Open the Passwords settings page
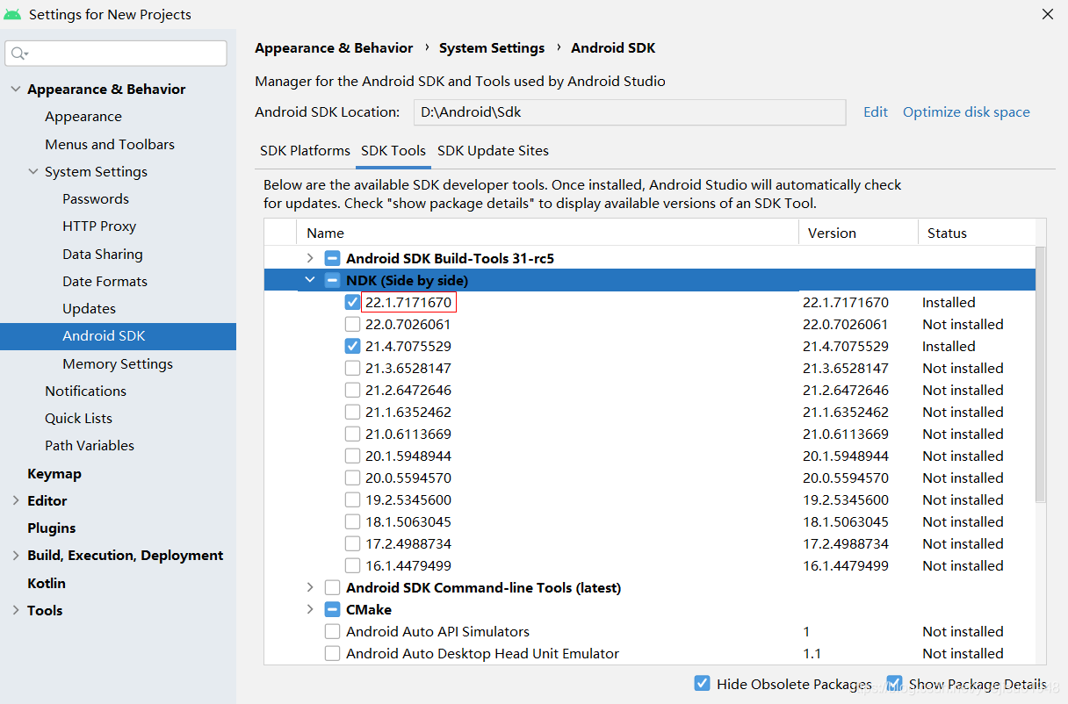The width and height of the screenshot is (1068, 704). click(x=96, y=198)
